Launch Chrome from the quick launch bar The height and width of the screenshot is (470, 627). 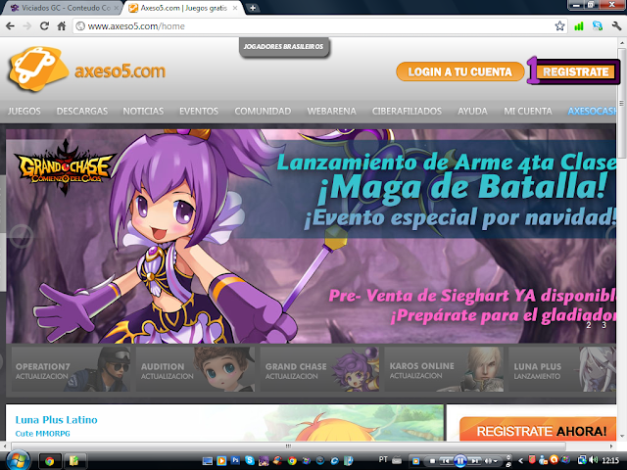tap(292, 461)
